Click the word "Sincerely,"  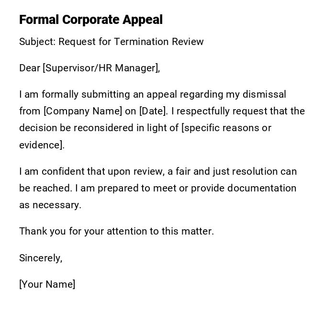coord(41,258)
